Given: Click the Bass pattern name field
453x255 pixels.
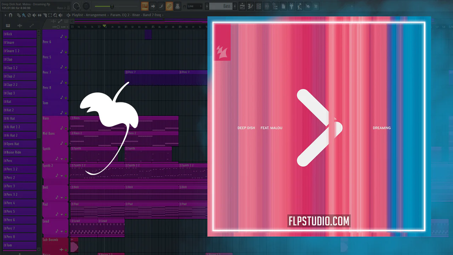Looking at the screenshot, I should point(221,6).
